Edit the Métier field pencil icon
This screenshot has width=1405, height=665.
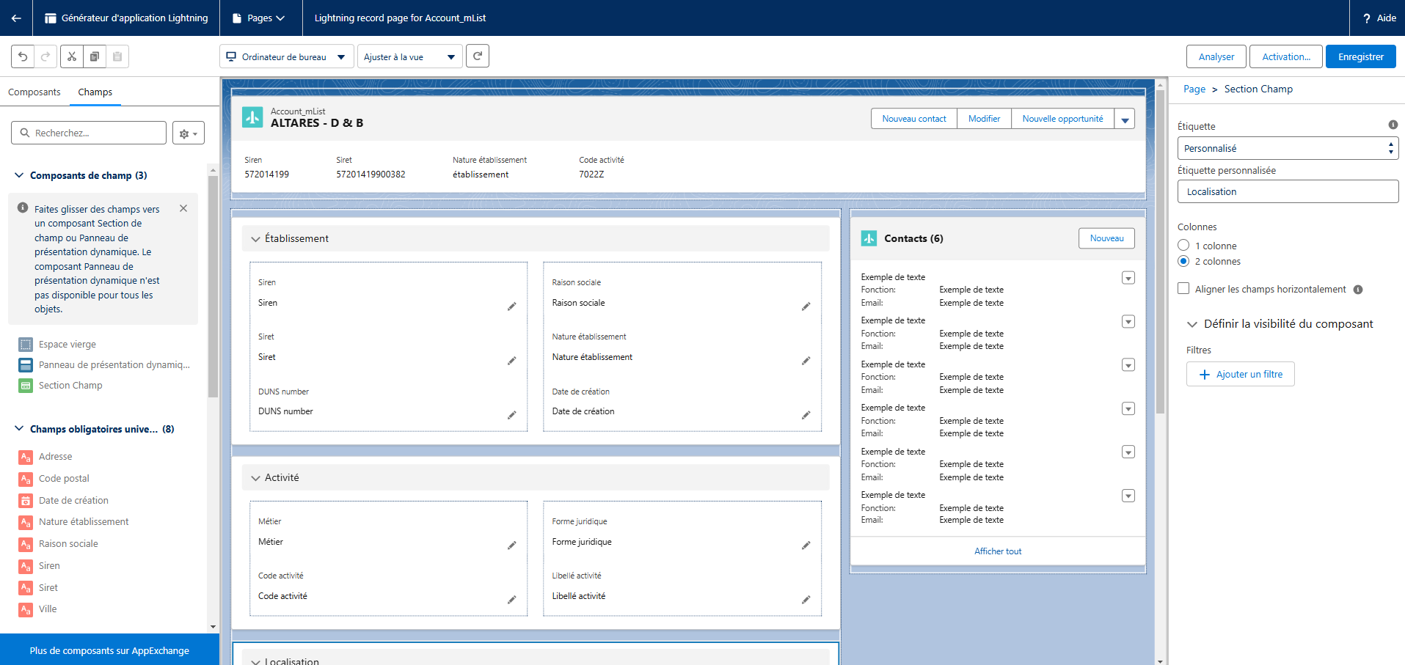tap(512, 545)
